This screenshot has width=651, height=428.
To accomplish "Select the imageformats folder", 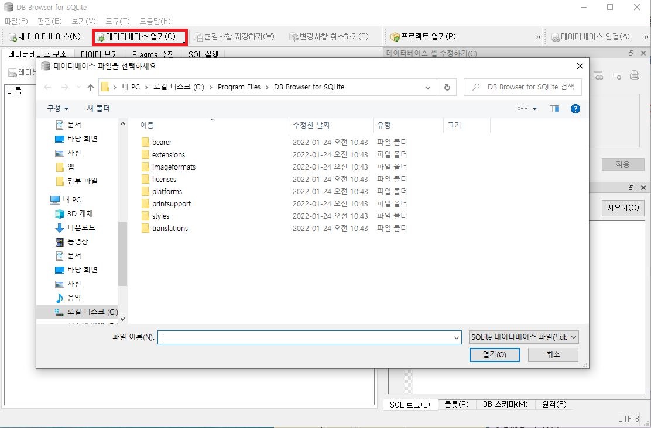I will pyautogui.click(x=173, y=167).
